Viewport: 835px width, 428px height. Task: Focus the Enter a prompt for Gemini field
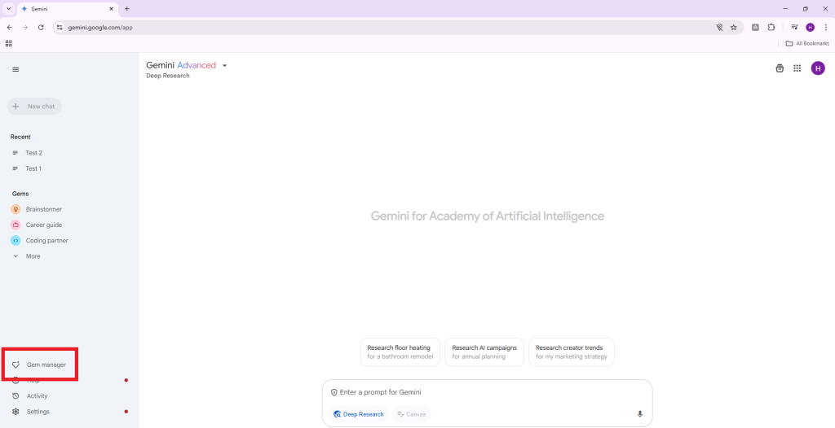(488, 392)
